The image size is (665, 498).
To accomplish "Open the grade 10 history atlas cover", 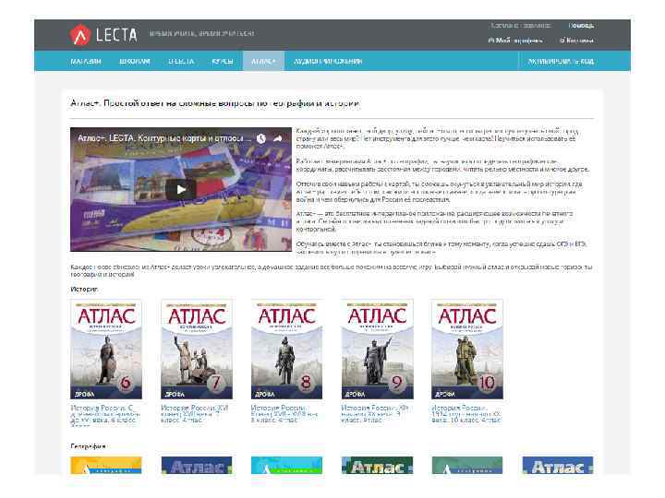I will tap(467, 350).
